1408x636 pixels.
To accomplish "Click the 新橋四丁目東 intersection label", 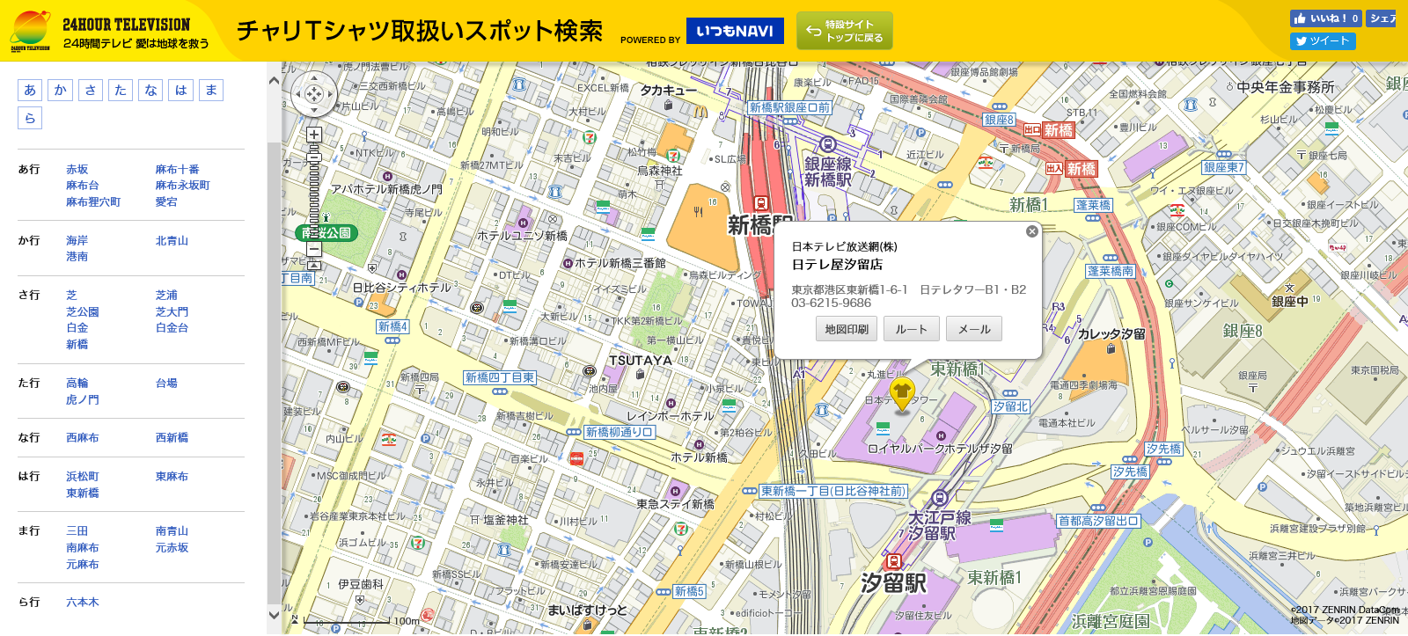I will 500,377.
